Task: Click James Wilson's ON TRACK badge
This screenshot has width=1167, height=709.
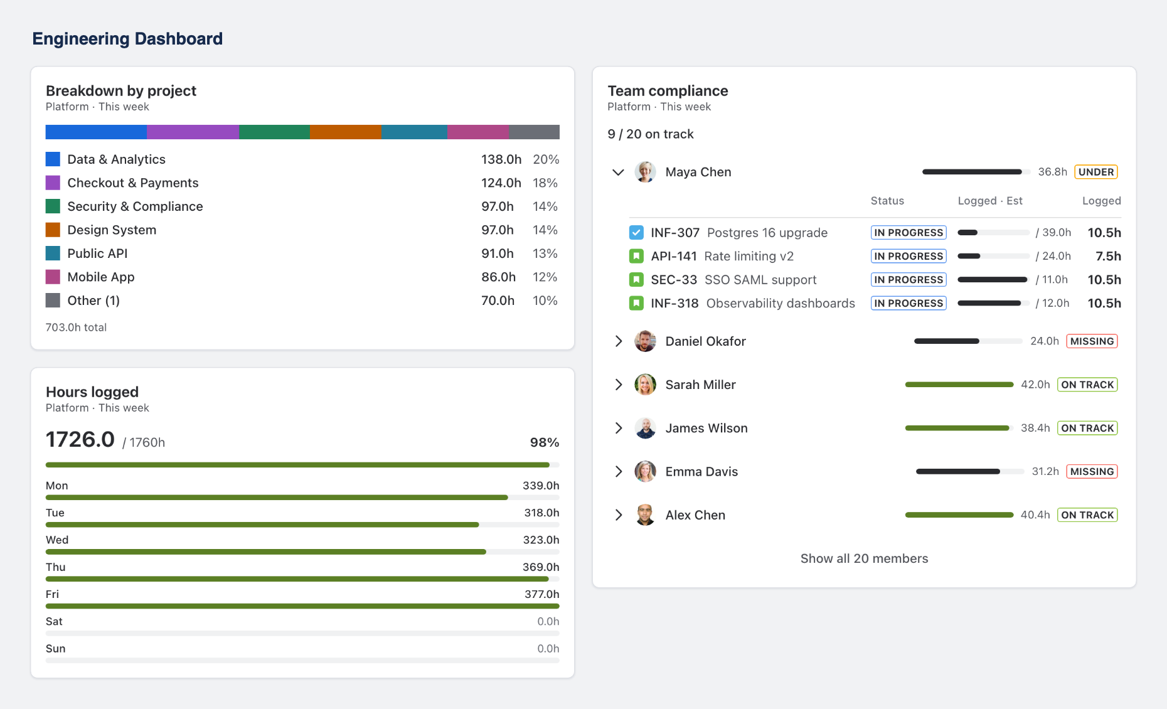Action: point(1087,428)
